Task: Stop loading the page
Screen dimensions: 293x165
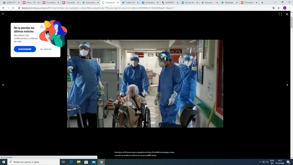Action: pos(13,8)
